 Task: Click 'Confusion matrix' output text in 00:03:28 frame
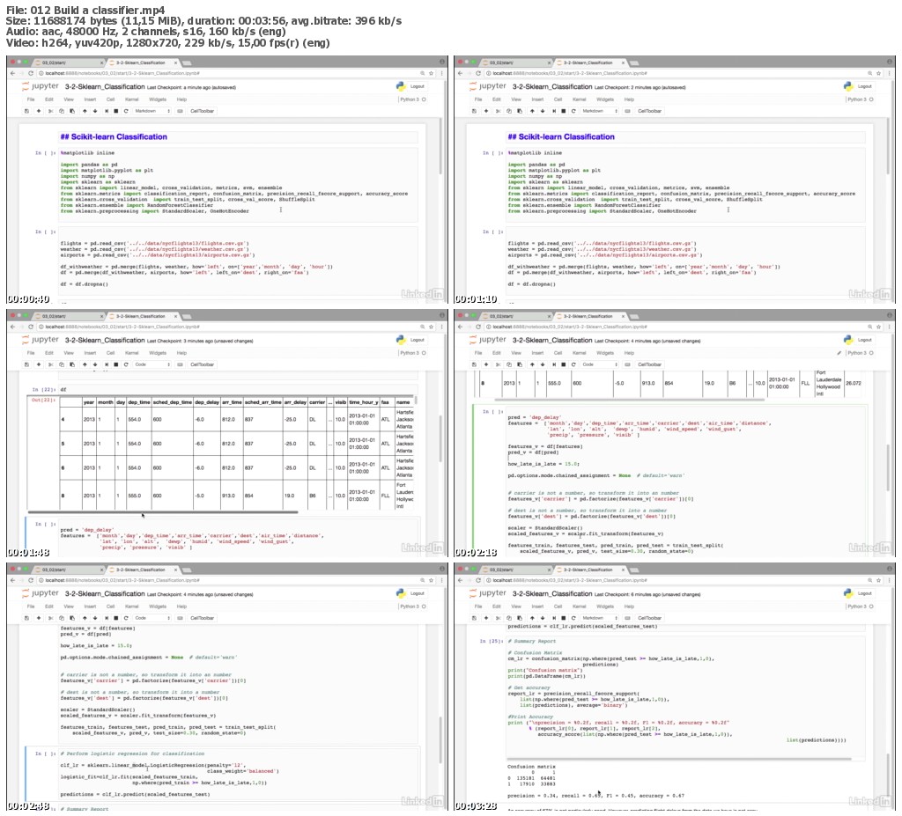pyautogui.click(x=531, y=767)
